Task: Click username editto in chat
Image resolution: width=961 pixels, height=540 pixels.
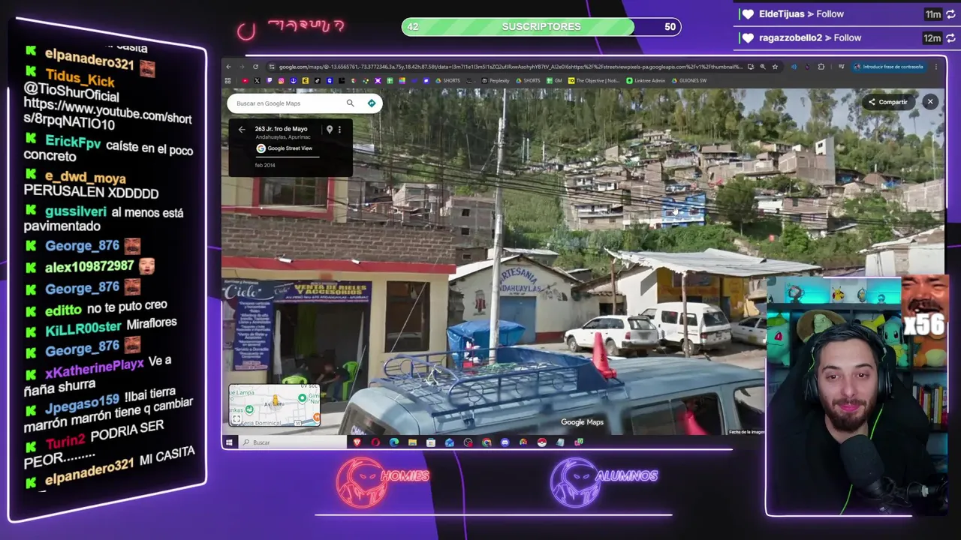Action: tap(63, 310)
